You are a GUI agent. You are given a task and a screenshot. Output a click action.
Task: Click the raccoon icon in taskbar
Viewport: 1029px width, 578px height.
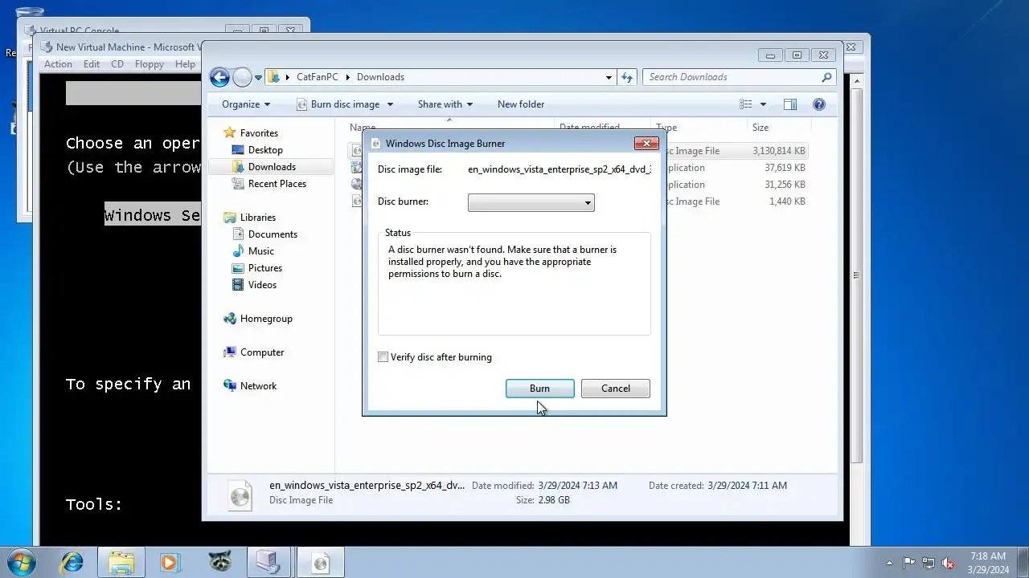click(219, 562)
